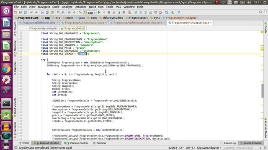
Task: Click the Attach debugger to process icon
Action: tap(119, 12)
